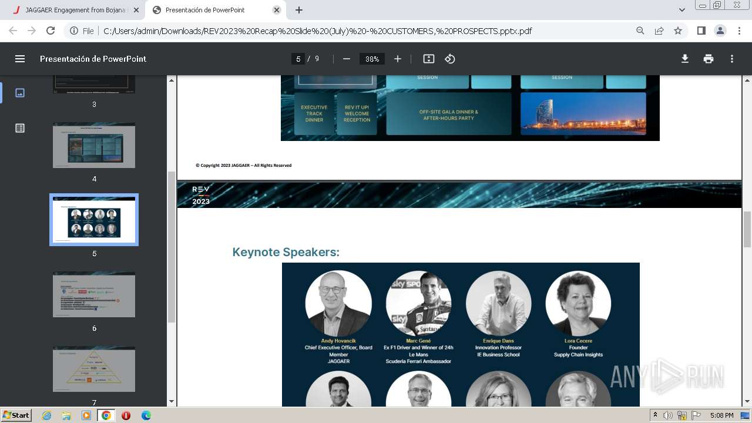The width and height of the screenshot is (752, 423).
Task: Zoom out the PDF with minus icon
Action: tap(347, 59)
